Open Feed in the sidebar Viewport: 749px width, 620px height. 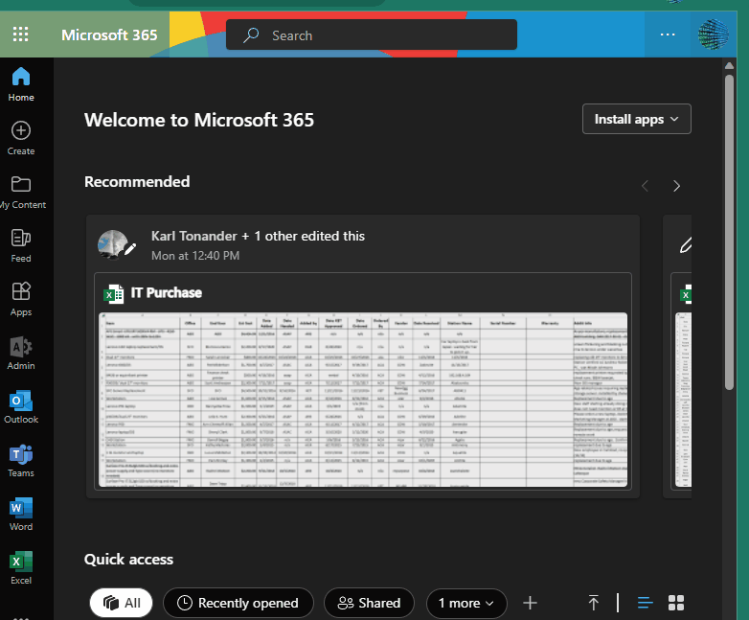[21, 245]
